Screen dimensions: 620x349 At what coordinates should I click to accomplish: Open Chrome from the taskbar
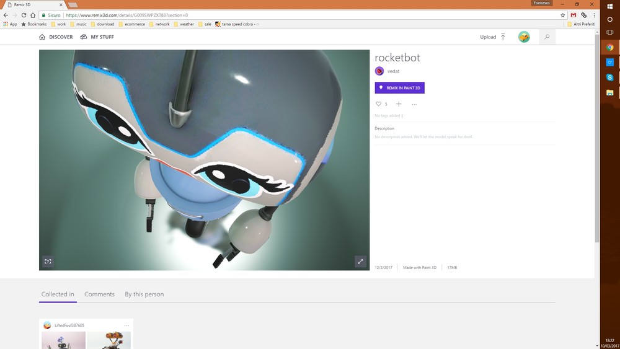click(609, 48)
